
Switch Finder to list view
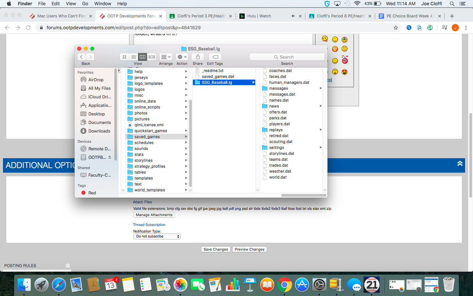[x=133, y=57]
